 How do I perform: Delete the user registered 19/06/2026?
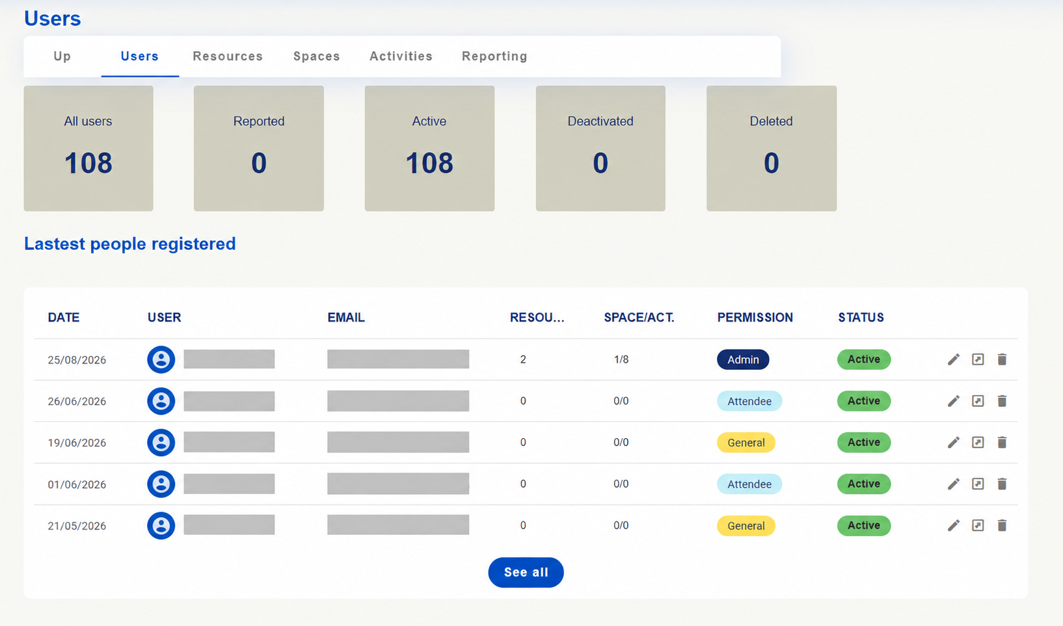pos(1002,443)
